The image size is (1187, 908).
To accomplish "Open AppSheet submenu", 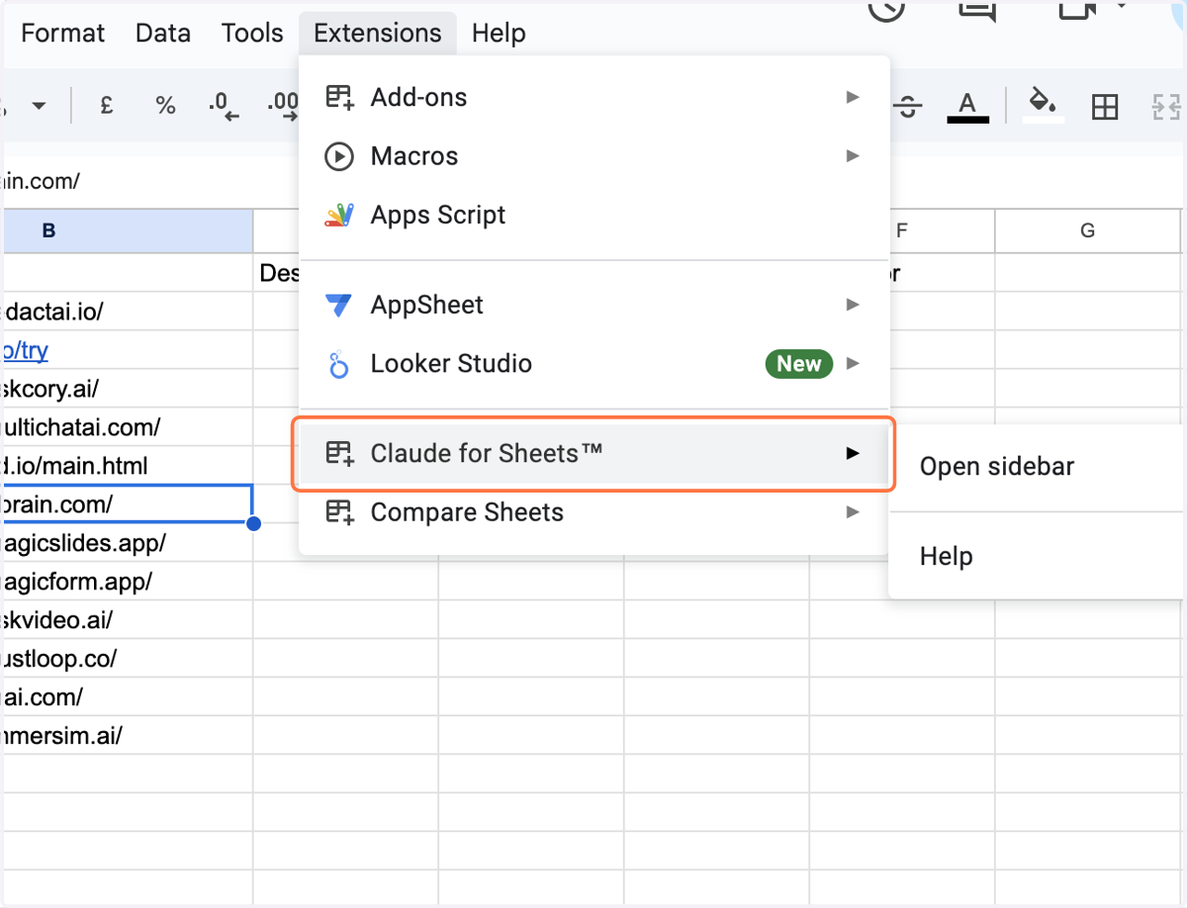I will (593, 305).
